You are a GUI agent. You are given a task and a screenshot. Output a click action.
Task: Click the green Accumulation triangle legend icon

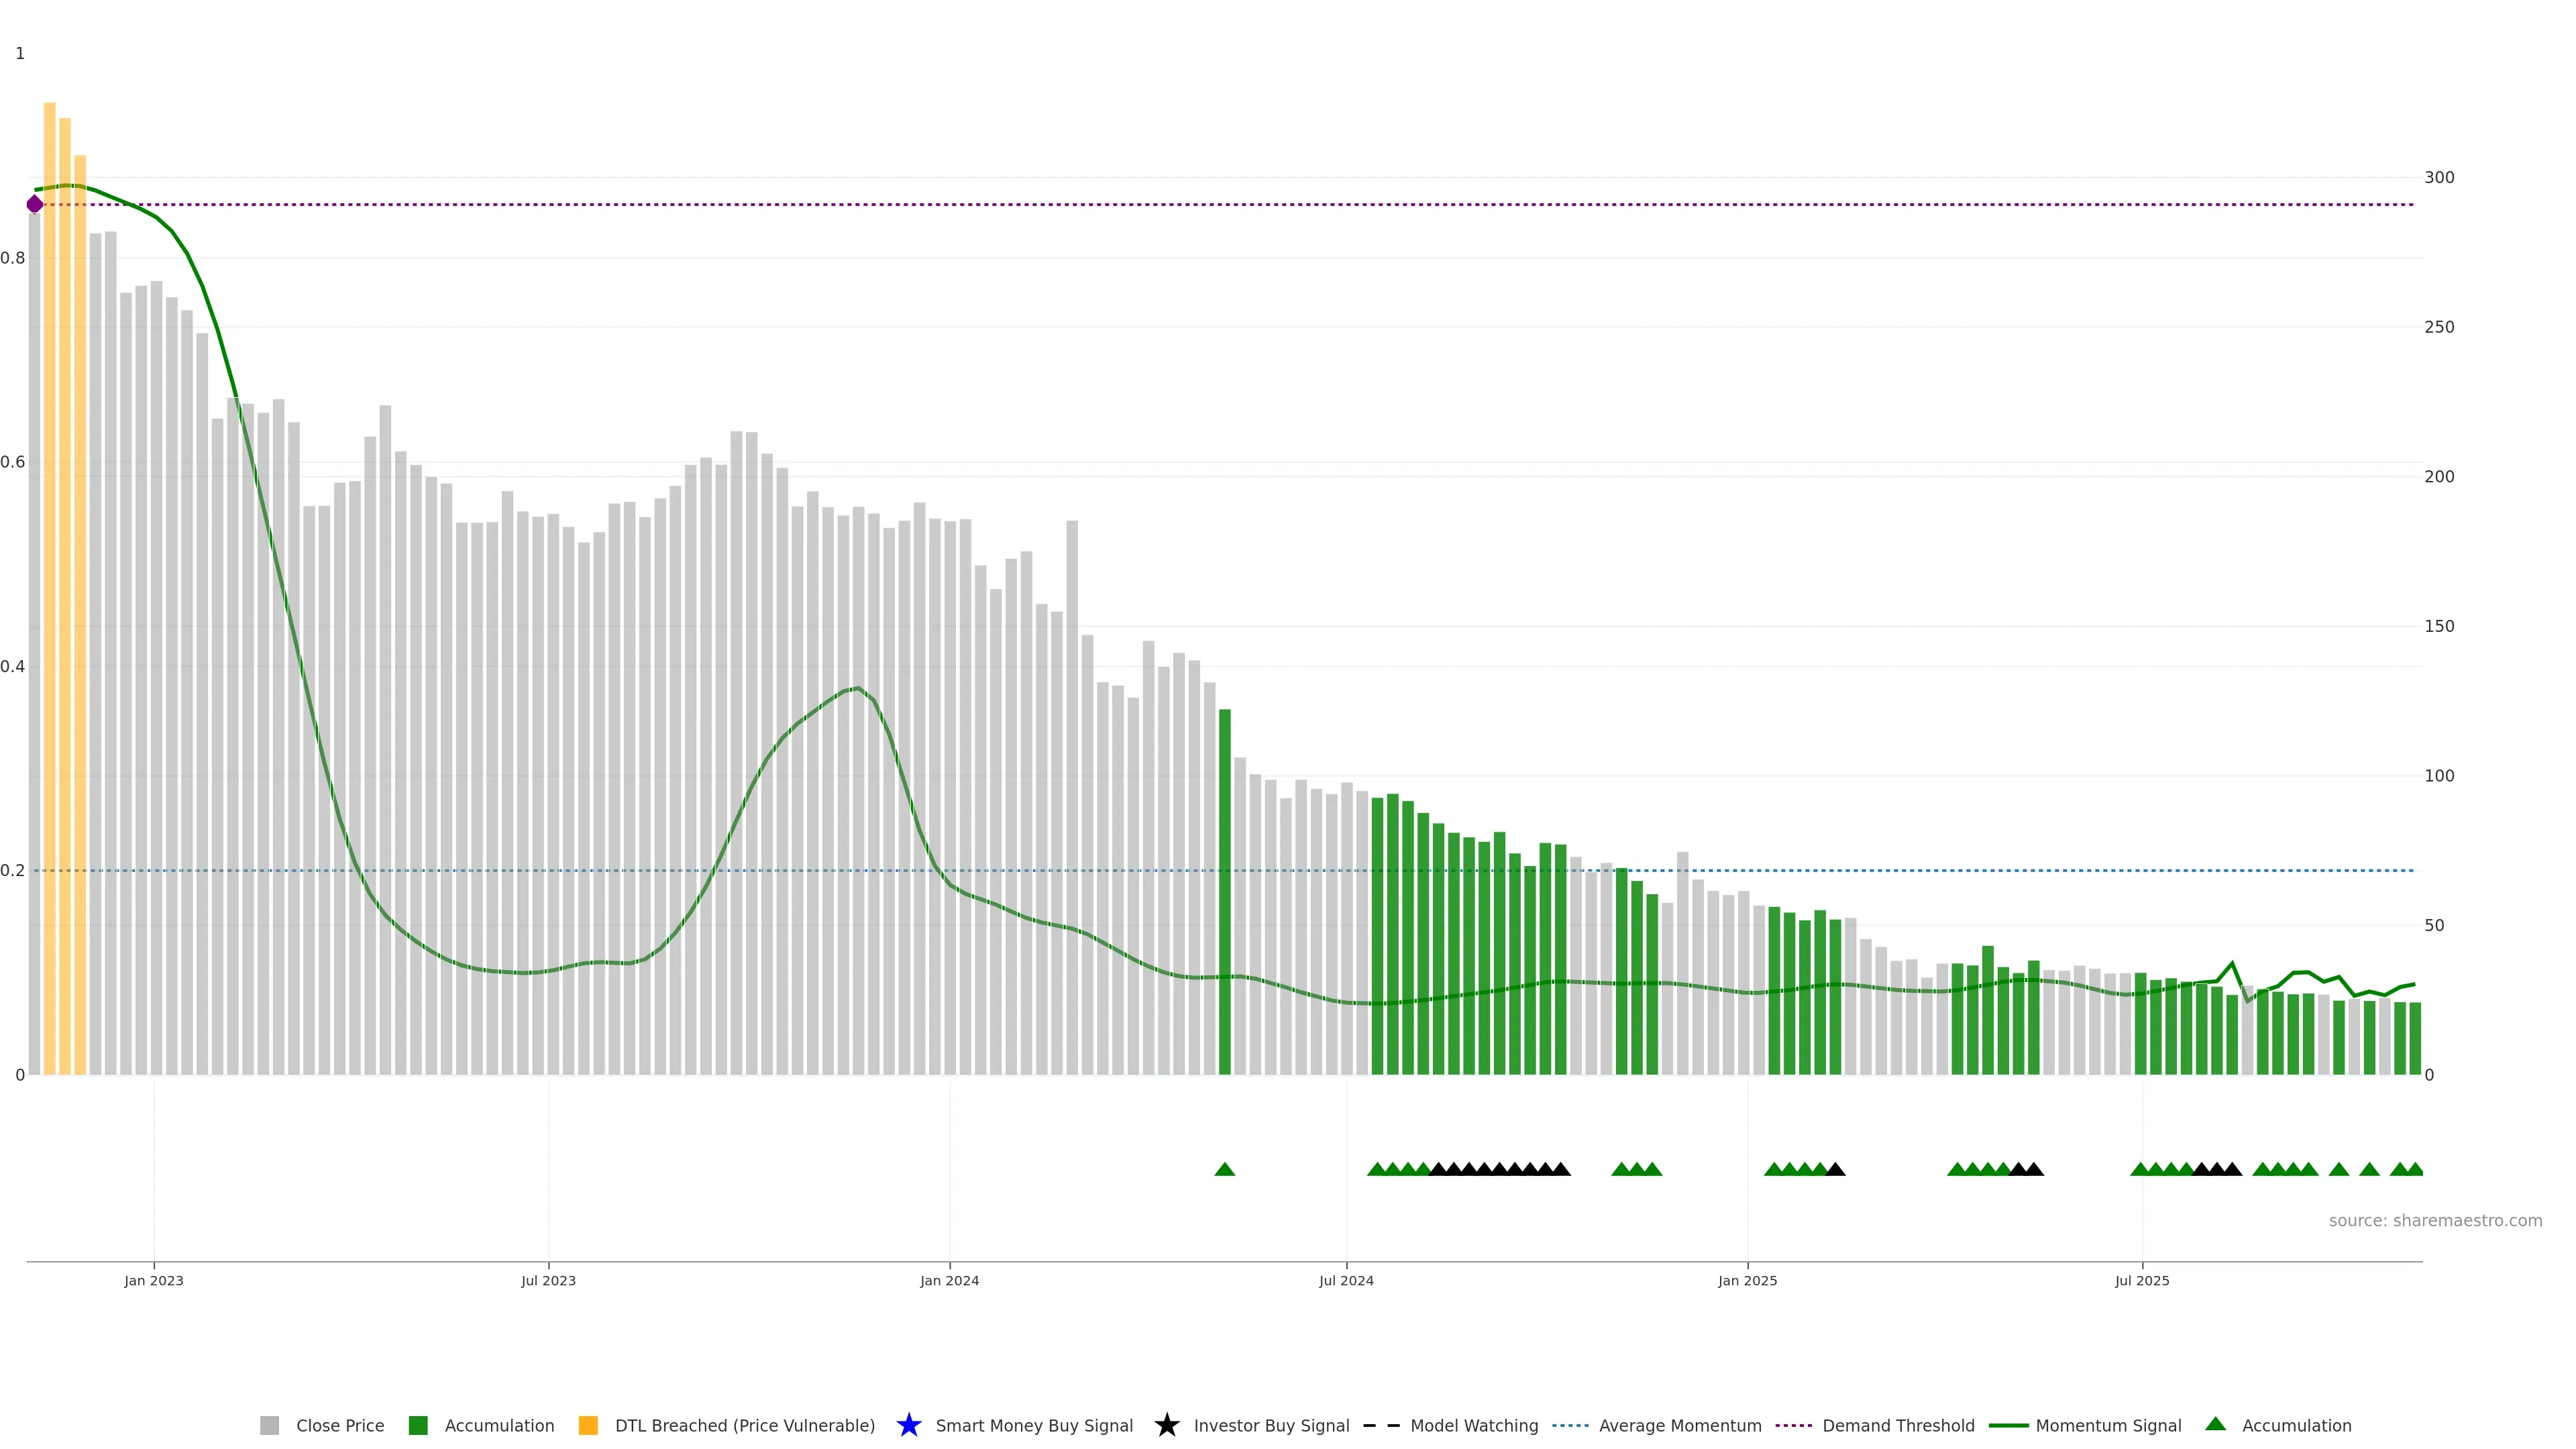click(x=2215, y=1424)
